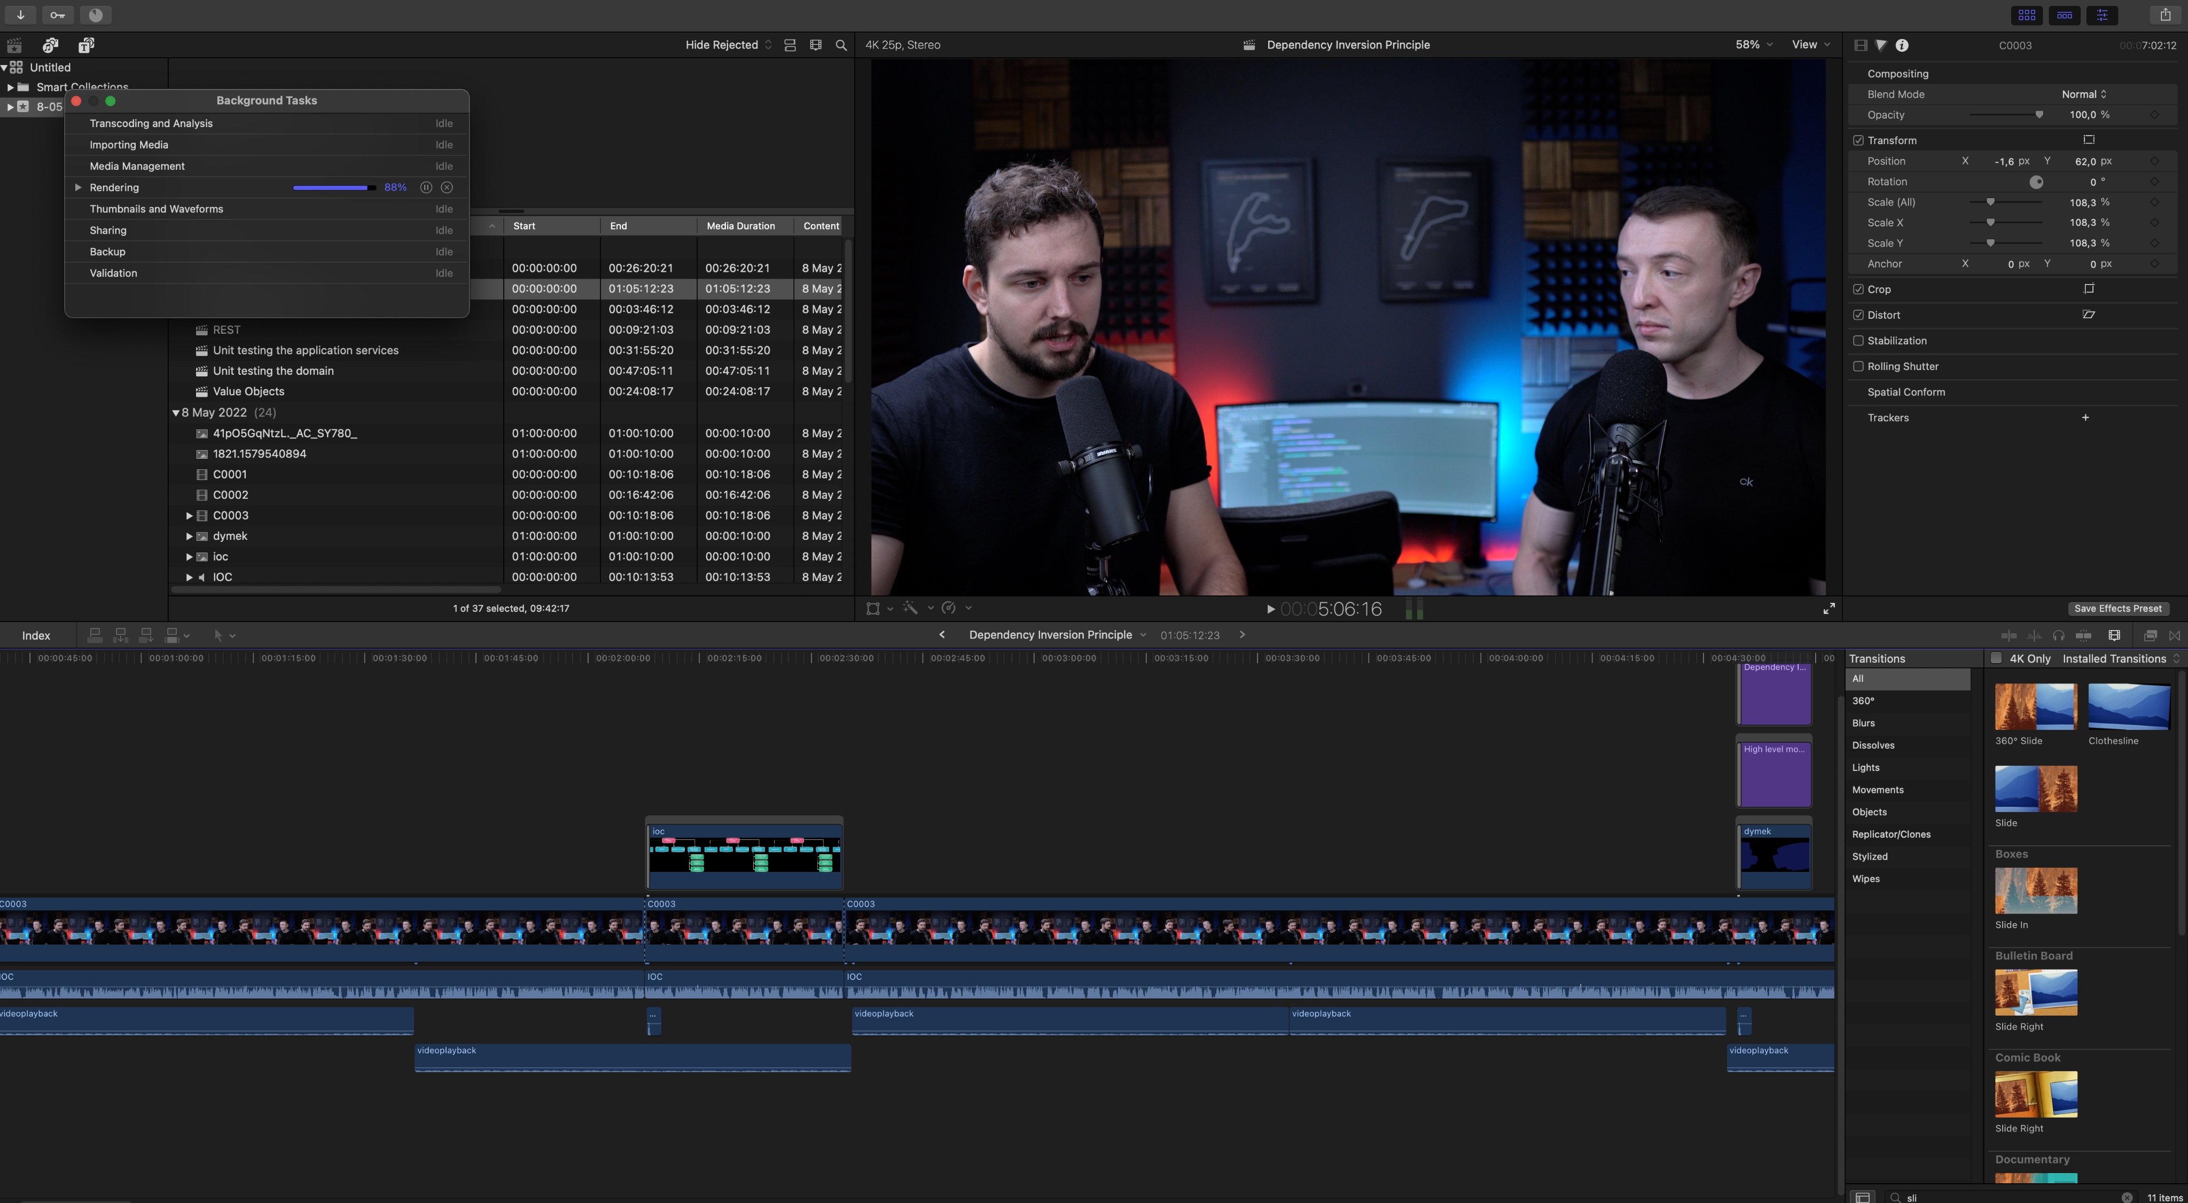The height and width of the screenshot is (1203, 2188).
Task: Uncheck the Transform checkbox
Action: [x=1858, y=140]
